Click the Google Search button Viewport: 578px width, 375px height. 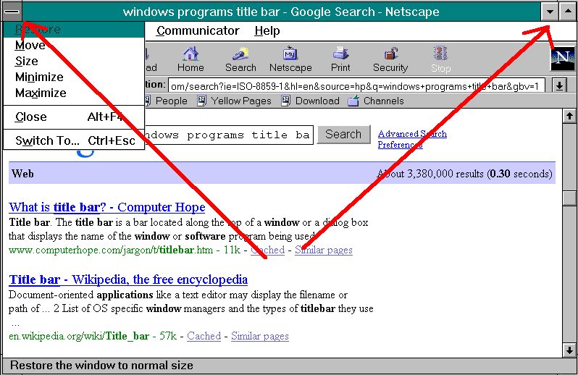343,135
